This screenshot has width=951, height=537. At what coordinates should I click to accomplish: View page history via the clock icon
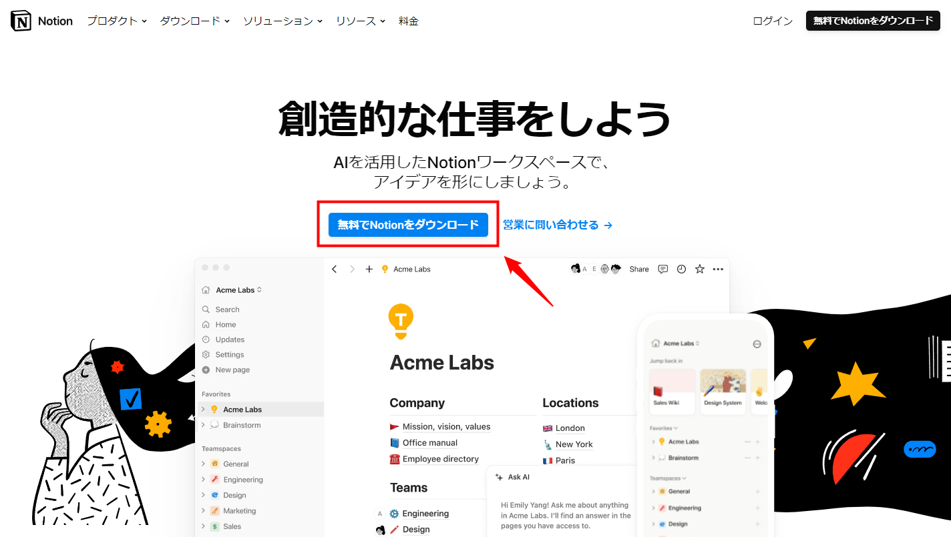681,269
